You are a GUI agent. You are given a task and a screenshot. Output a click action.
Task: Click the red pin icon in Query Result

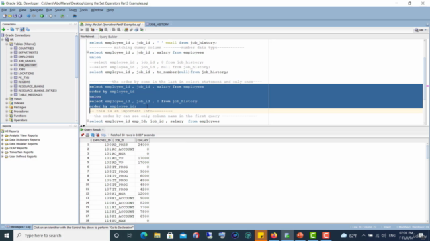tap(83, 135)
